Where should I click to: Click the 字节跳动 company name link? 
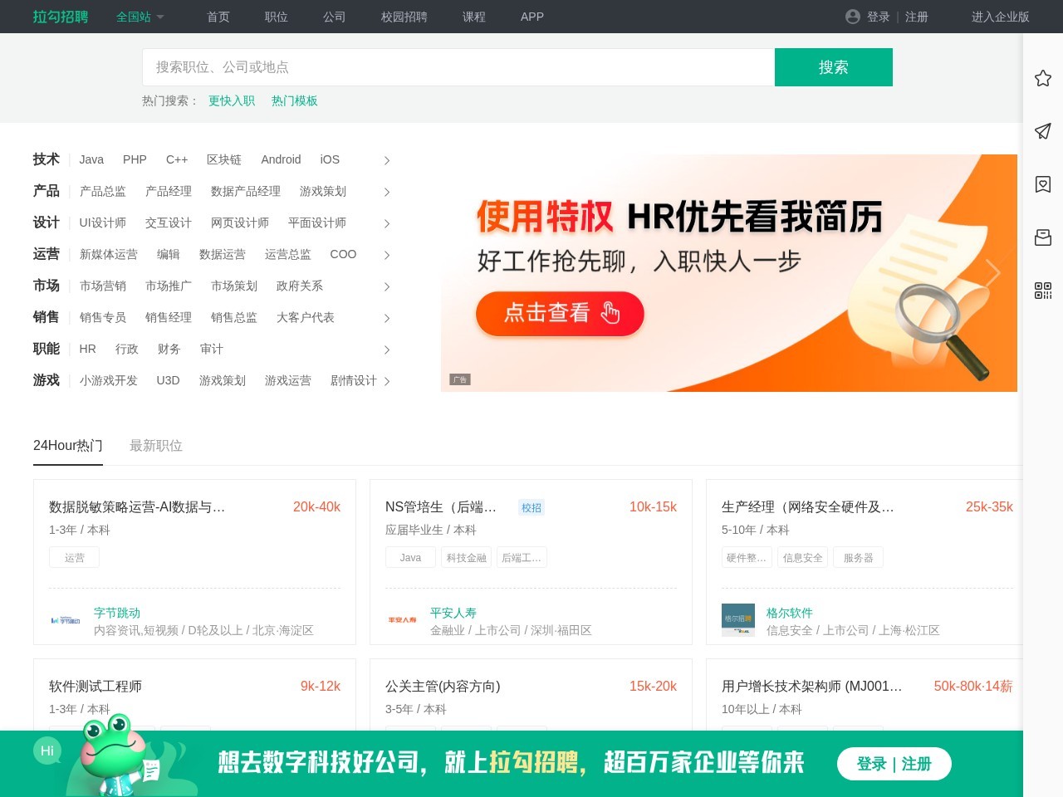[117, 613]
